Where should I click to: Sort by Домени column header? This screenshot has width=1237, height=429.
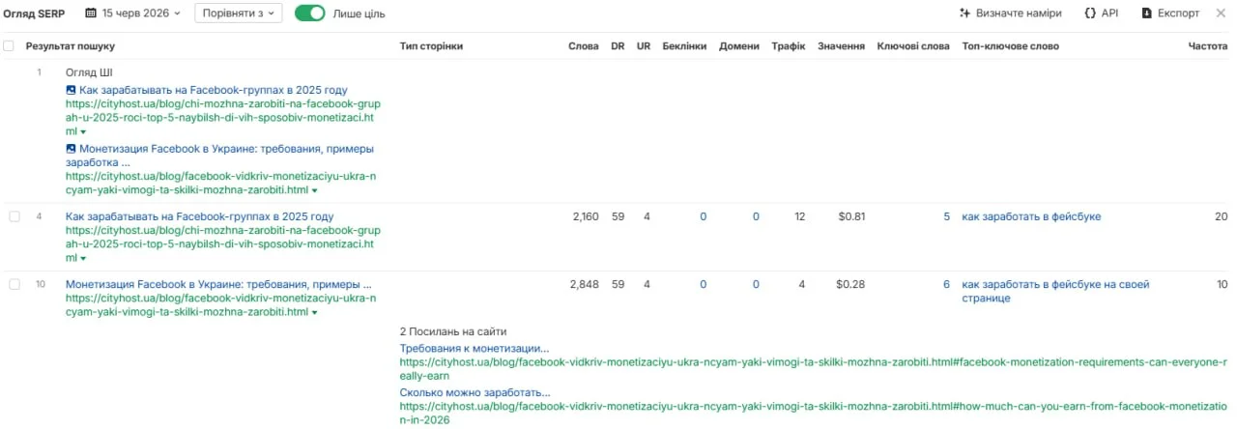[739, 46]
